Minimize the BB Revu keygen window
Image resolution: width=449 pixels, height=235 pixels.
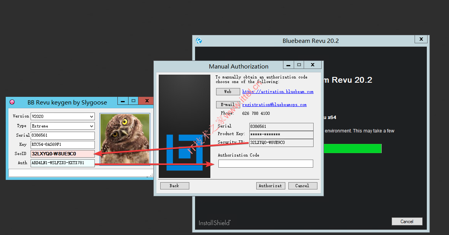coord(123,101)
